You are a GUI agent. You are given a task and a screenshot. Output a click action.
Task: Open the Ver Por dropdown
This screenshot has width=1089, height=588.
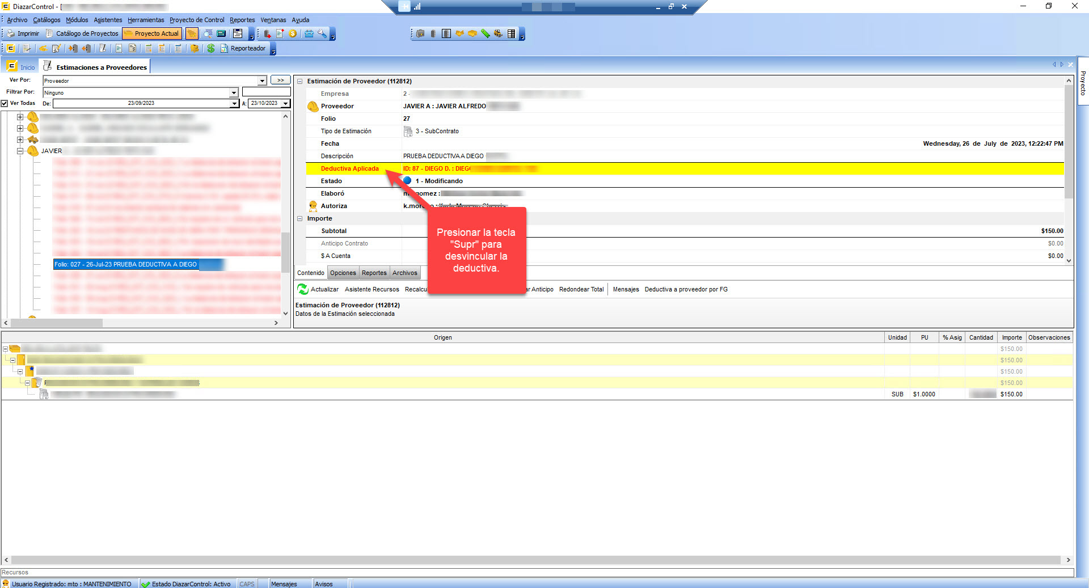pos(262,81)
